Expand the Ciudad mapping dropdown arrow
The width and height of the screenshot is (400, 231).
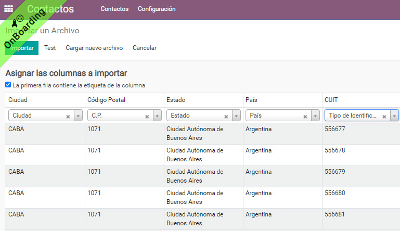coord(78,115)
